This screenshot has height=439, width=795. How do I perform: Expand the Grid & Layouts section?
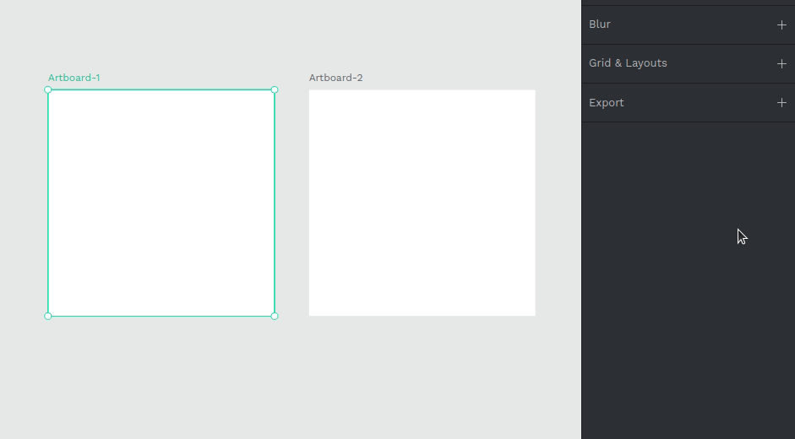tap(628, 63)
